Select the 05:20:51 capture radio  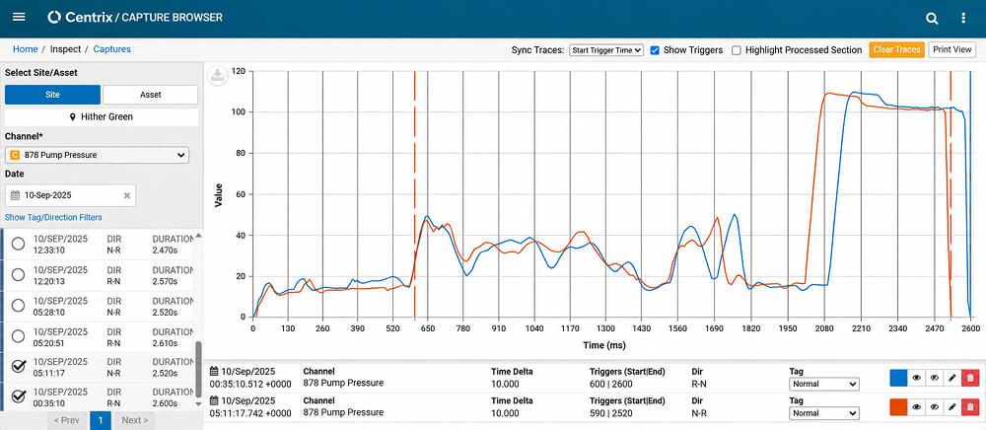pos(19,336)
